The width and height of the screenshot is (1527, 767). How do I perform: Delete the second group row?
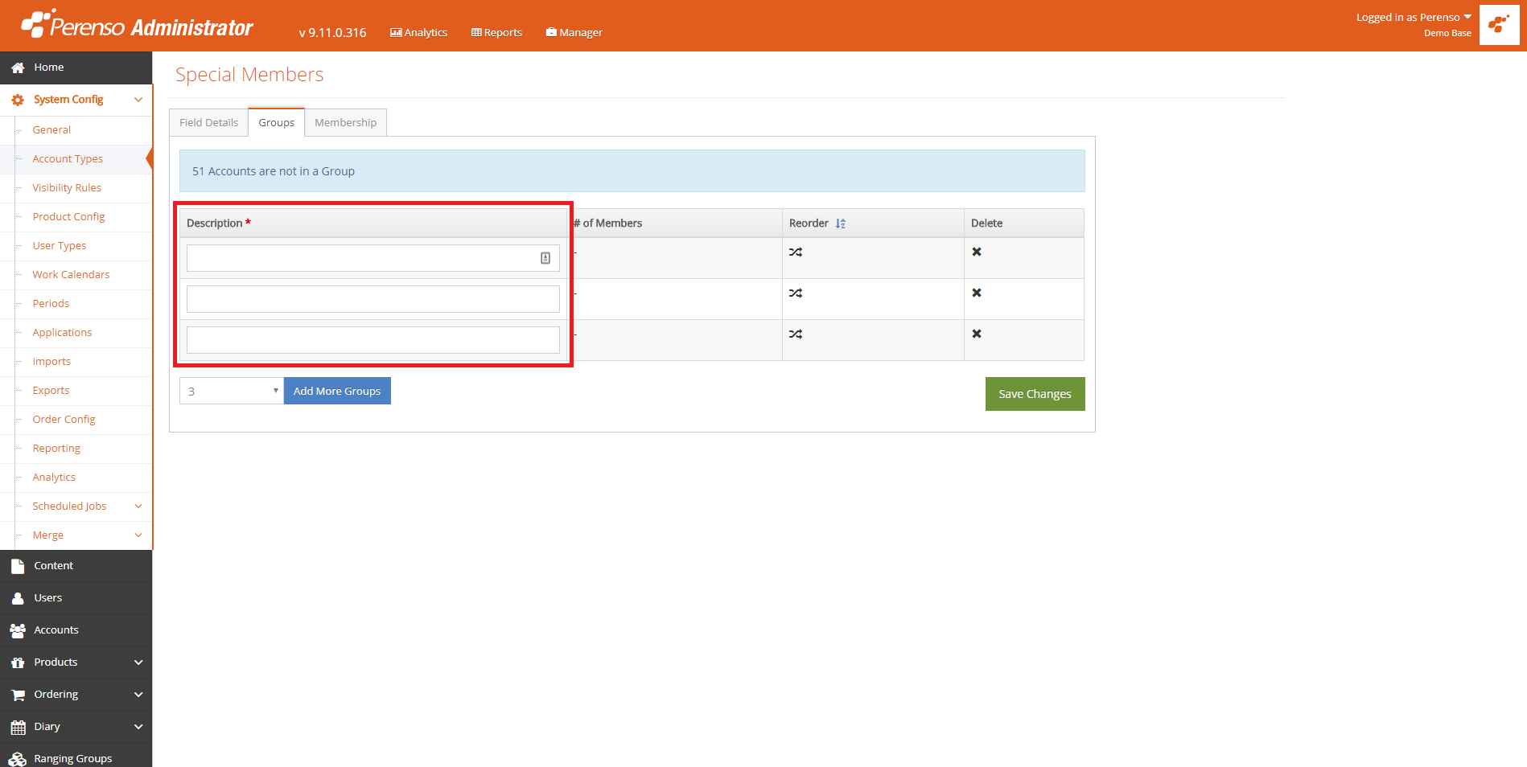coord(977,293)
